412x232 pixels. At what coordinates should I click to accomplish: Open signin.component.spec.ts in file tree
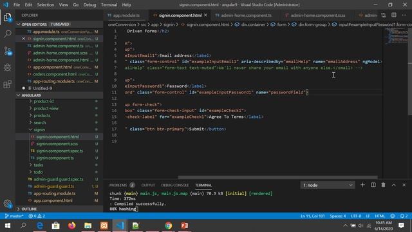coord(59,151)
